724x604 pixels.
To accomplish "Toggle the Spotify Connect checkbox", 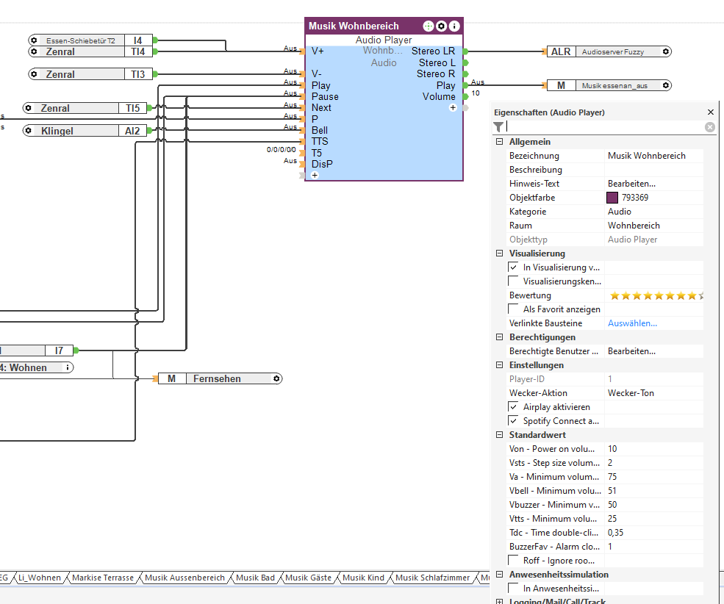I will click(x=513, y=421).
